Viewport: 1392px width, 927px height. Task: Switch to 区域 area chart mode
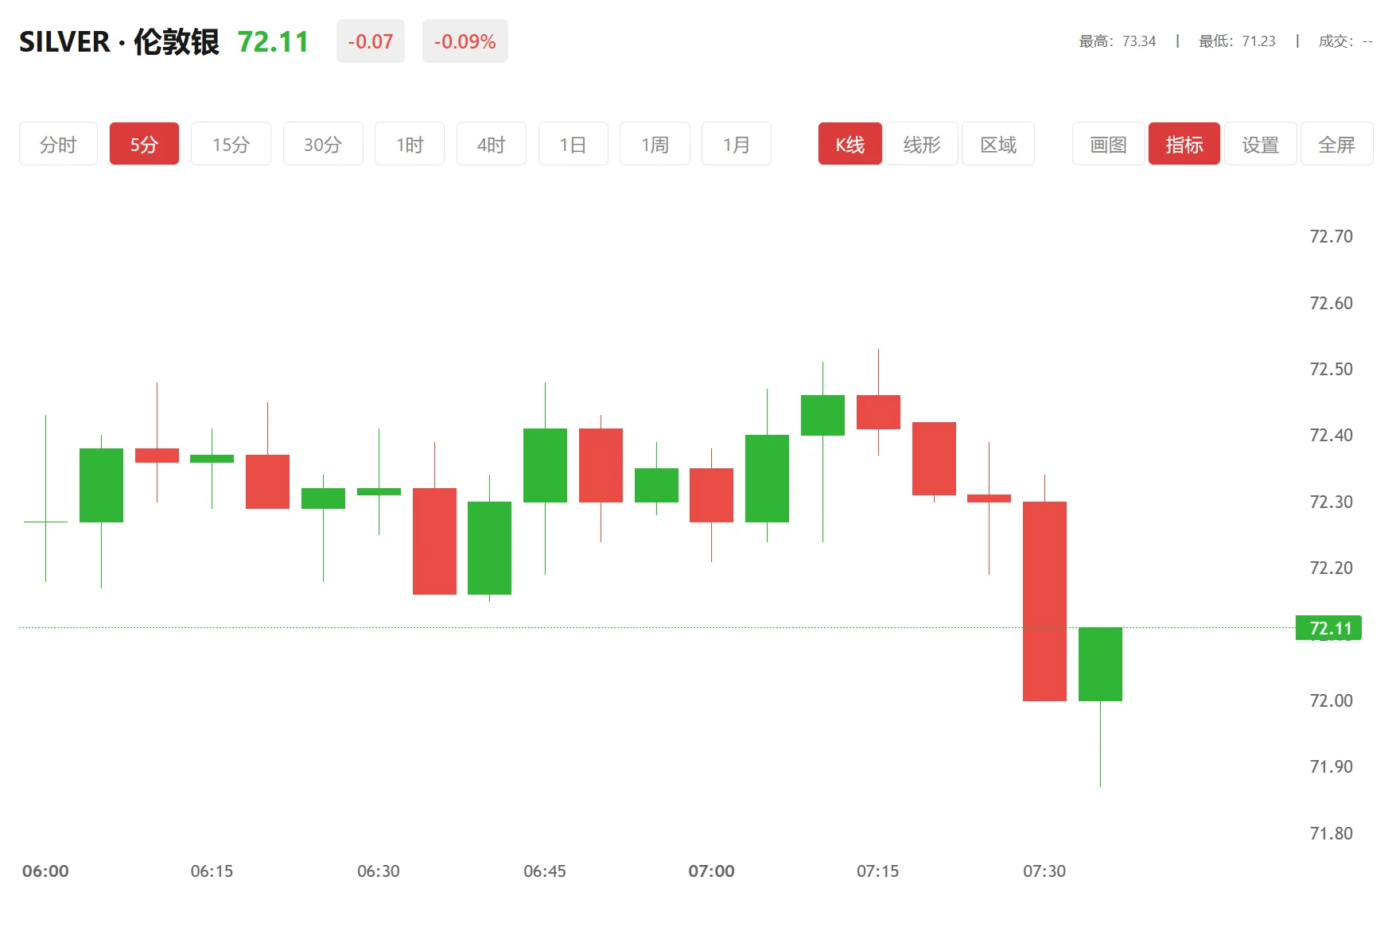[998, 144]
